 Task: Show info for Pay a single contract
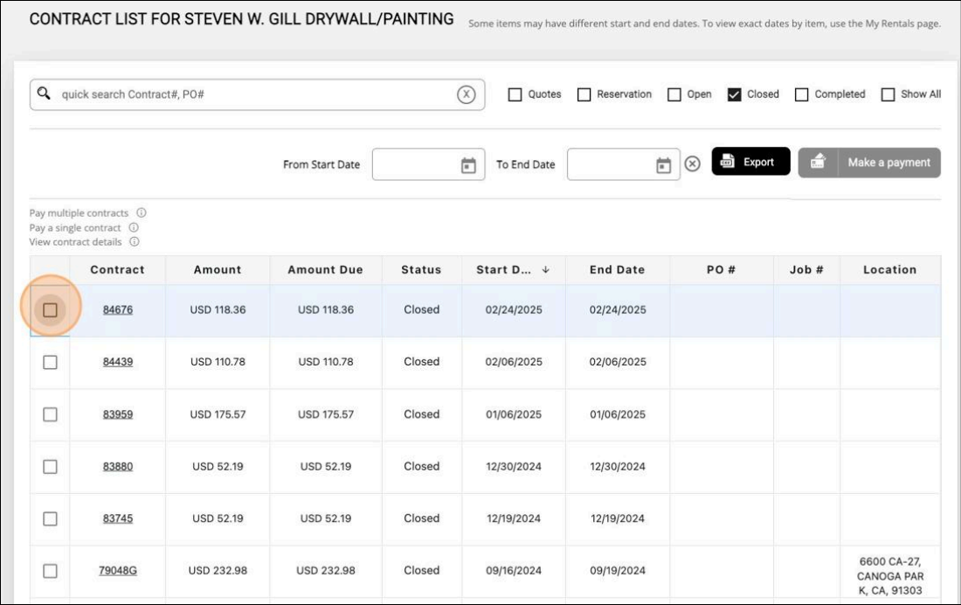click(134, 227)
